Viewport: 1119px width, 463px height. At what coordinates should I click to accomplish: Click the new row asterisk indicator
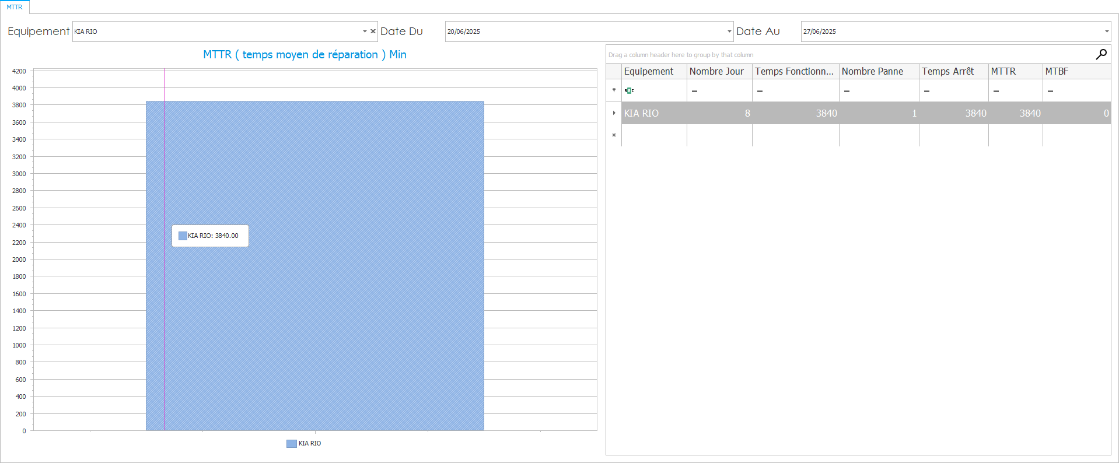pos(614,135)
